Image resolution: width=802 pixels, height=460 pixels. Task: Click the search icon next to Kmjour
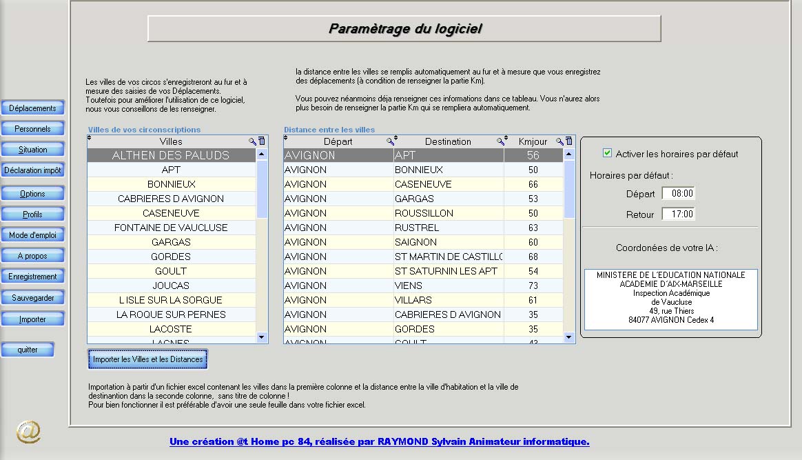click(560, 141)
